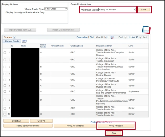Tick checkbox for student row 5
The image size is (165, 137).
[5, 80]
